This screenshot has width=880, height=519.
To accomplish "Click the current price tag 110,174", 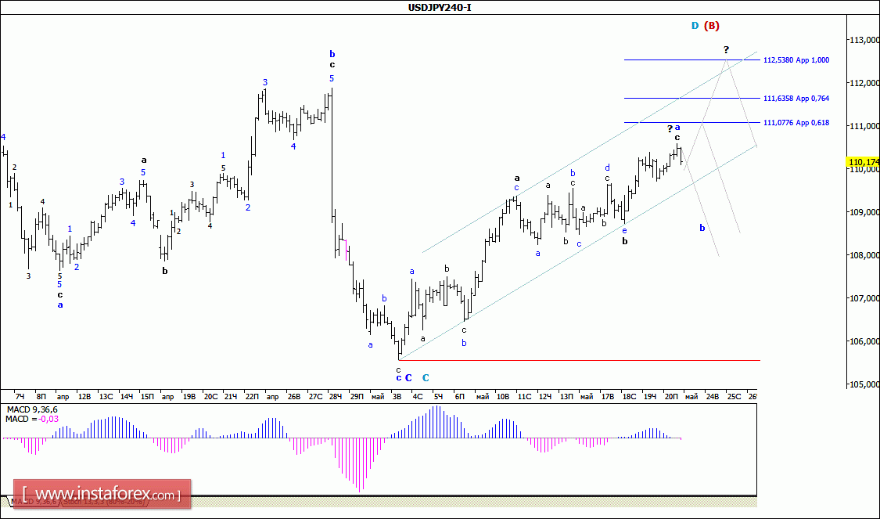I will (864, 162).
